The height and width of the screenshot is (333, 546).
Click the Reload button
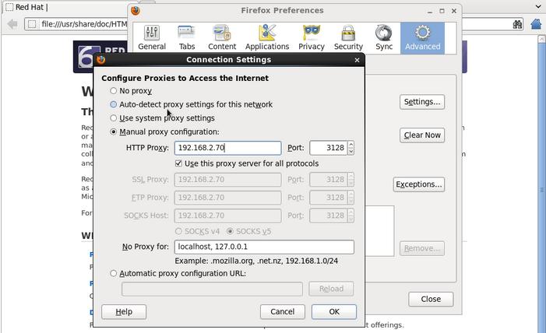pos(331,289)
